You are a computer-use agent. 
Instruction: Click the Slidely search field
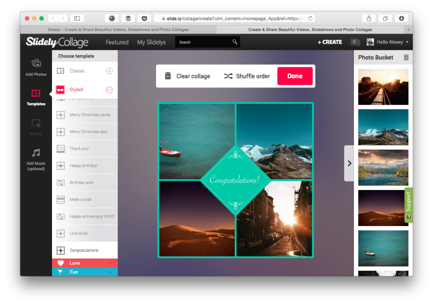click(203, 42)
